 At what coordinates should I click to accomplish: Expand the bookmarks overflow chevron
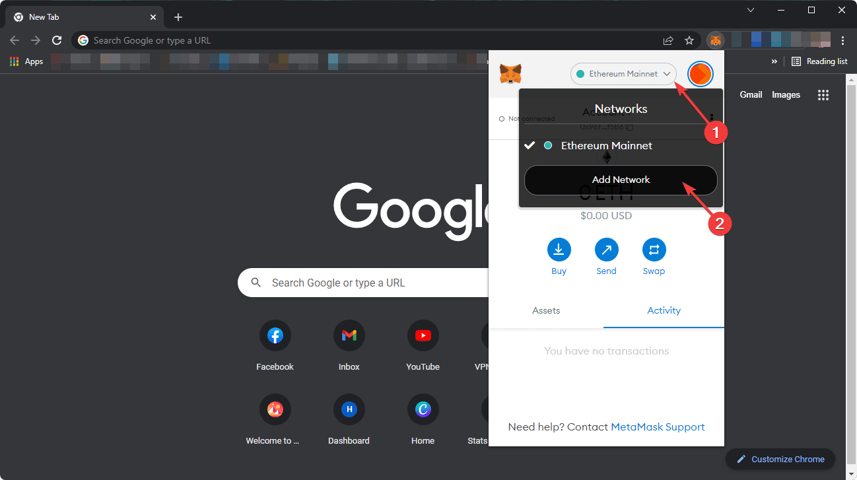pyautogui.click(x=774, y=61)
